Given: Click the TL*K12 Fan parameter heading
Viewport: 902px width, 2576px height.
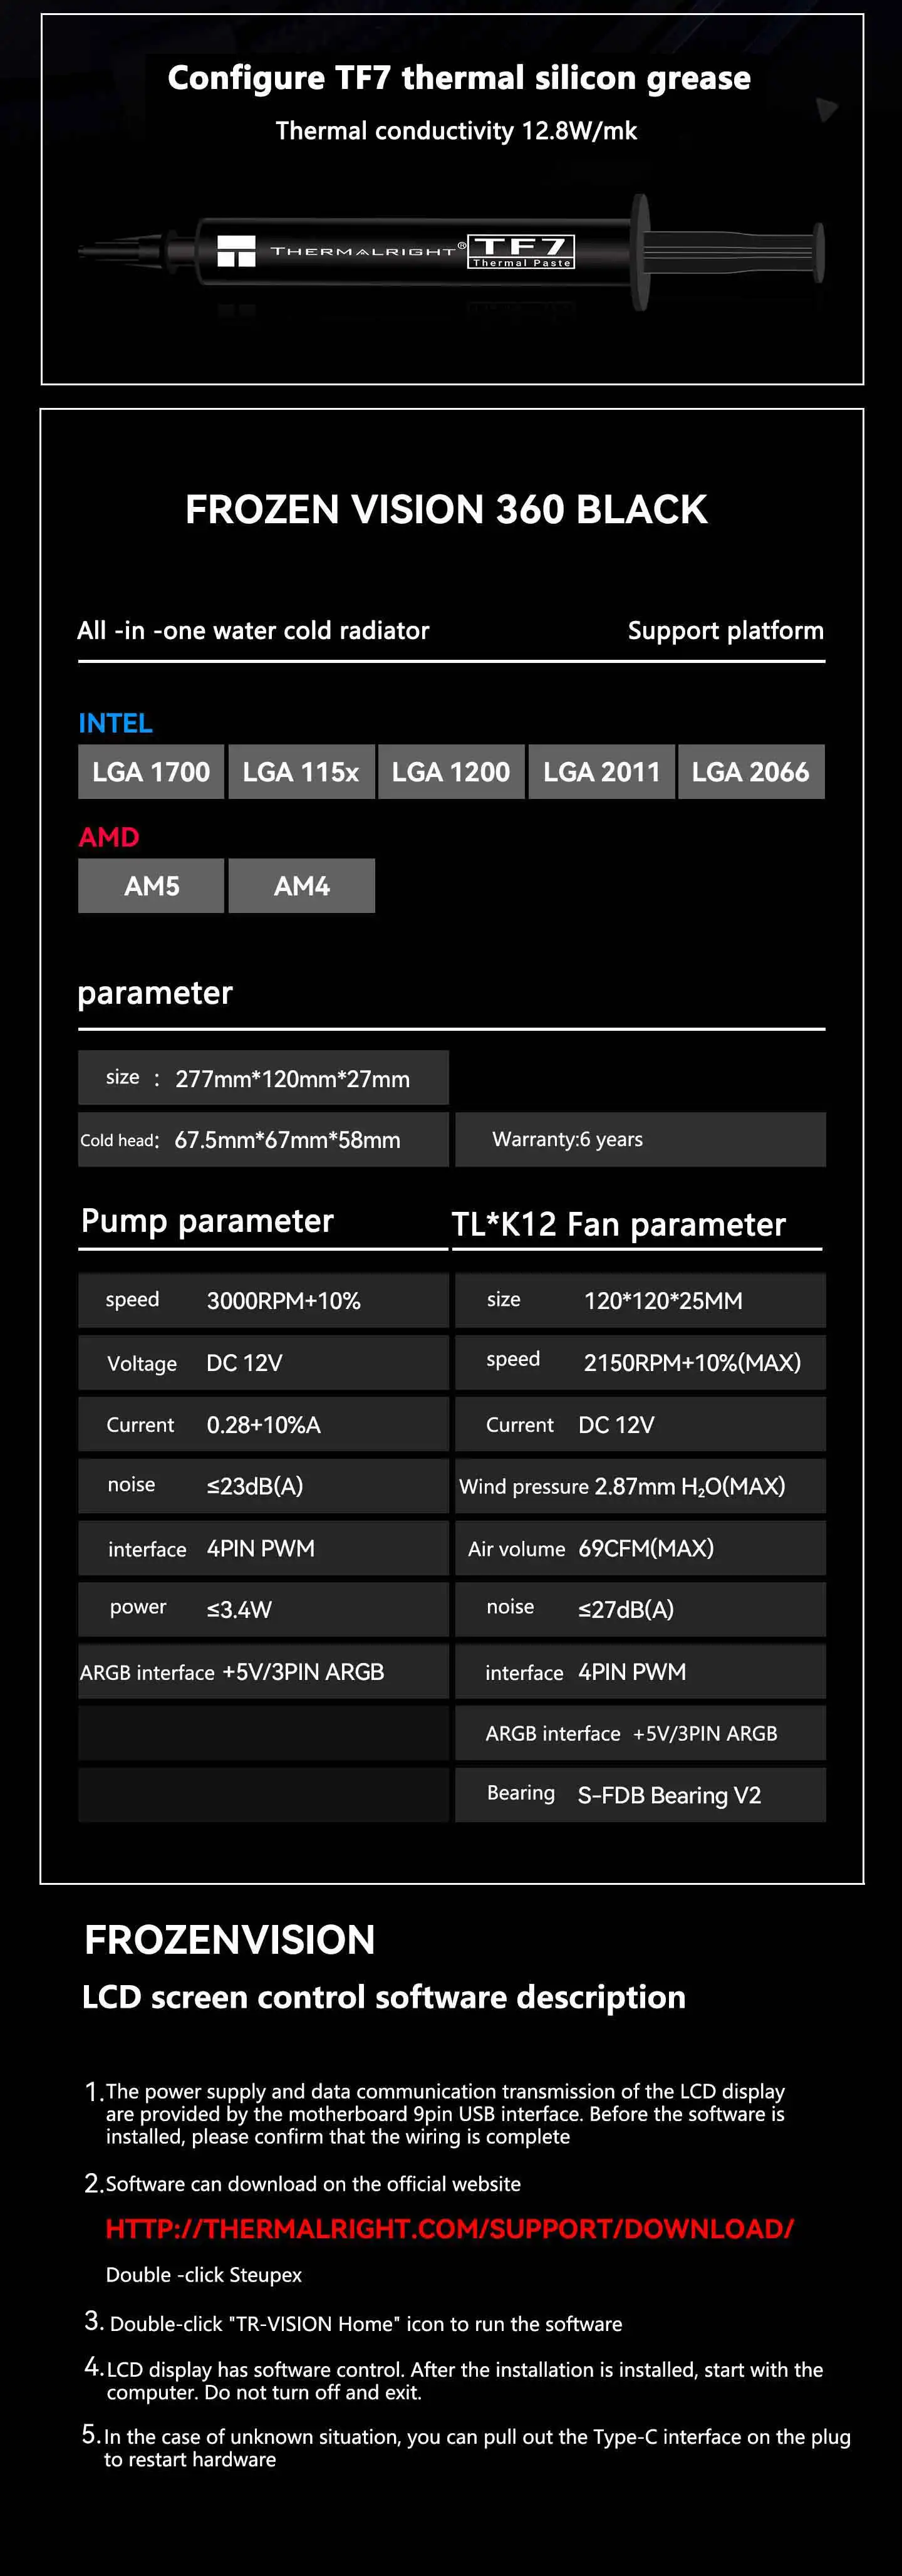Looking at the screenshot, I should tap(618, 1225).
